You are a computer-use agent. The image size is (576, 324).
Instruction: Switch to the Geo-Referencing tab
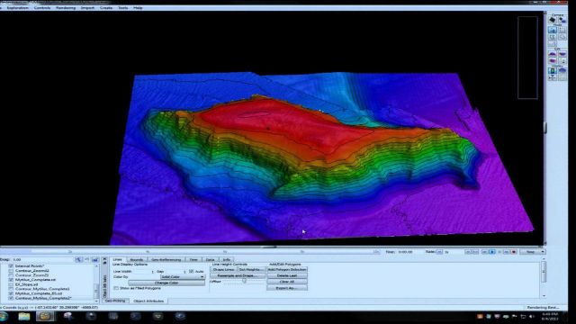(x=166, y=260)
